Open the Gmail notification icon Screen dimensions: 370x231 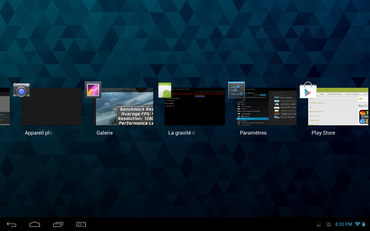pyautogui.click(x=329, y=224)
